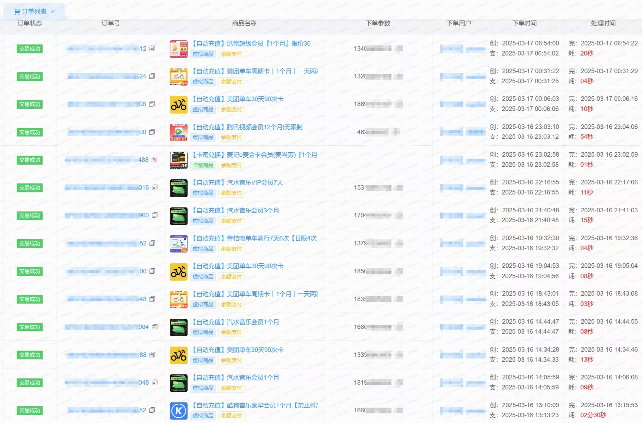
Task: Select duration text 54秒
Action: (x=587, y=137)
